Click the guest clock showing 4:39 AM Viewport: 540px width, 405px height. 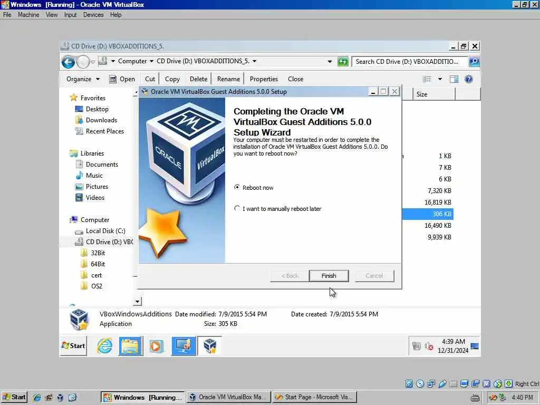click(x=453, y=346)
